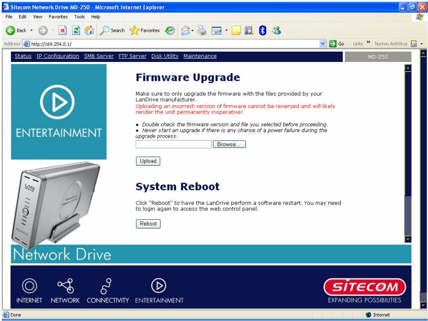
Task: Click the MD-250 model label
Action: 378,57
